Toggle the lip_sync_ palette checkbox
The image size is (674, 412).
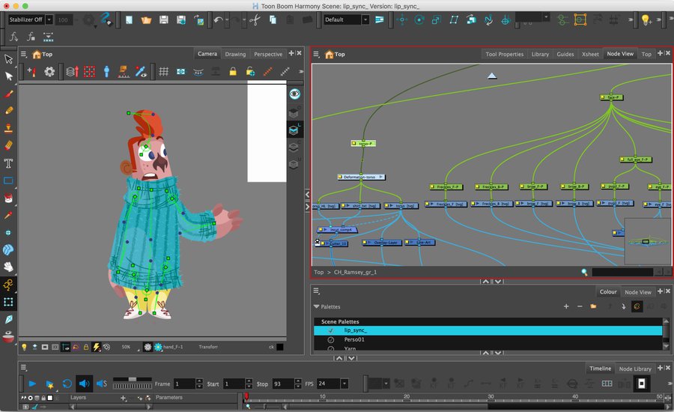pos(330,330)
